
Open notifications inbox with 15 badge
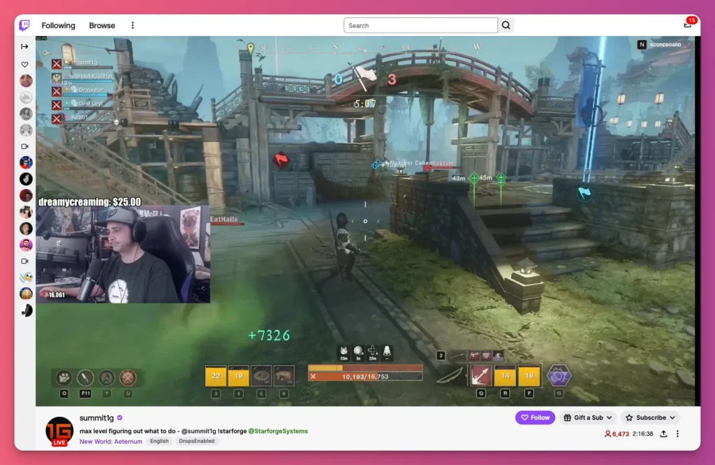point(687,25)
